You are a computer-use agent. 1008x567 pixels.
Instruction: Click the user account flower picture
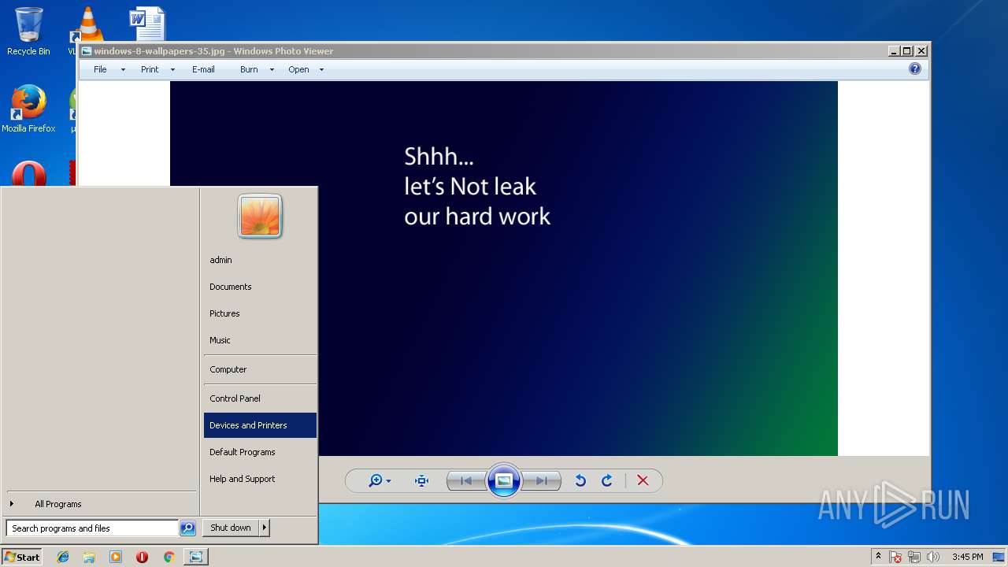[x=260, y=216]
